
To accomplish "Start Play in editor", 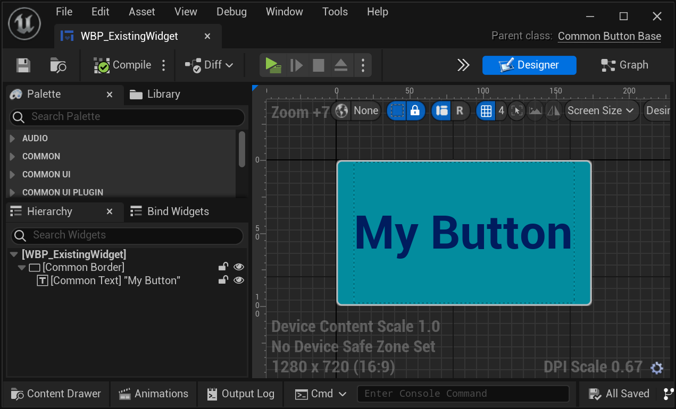I will [273, 65].
